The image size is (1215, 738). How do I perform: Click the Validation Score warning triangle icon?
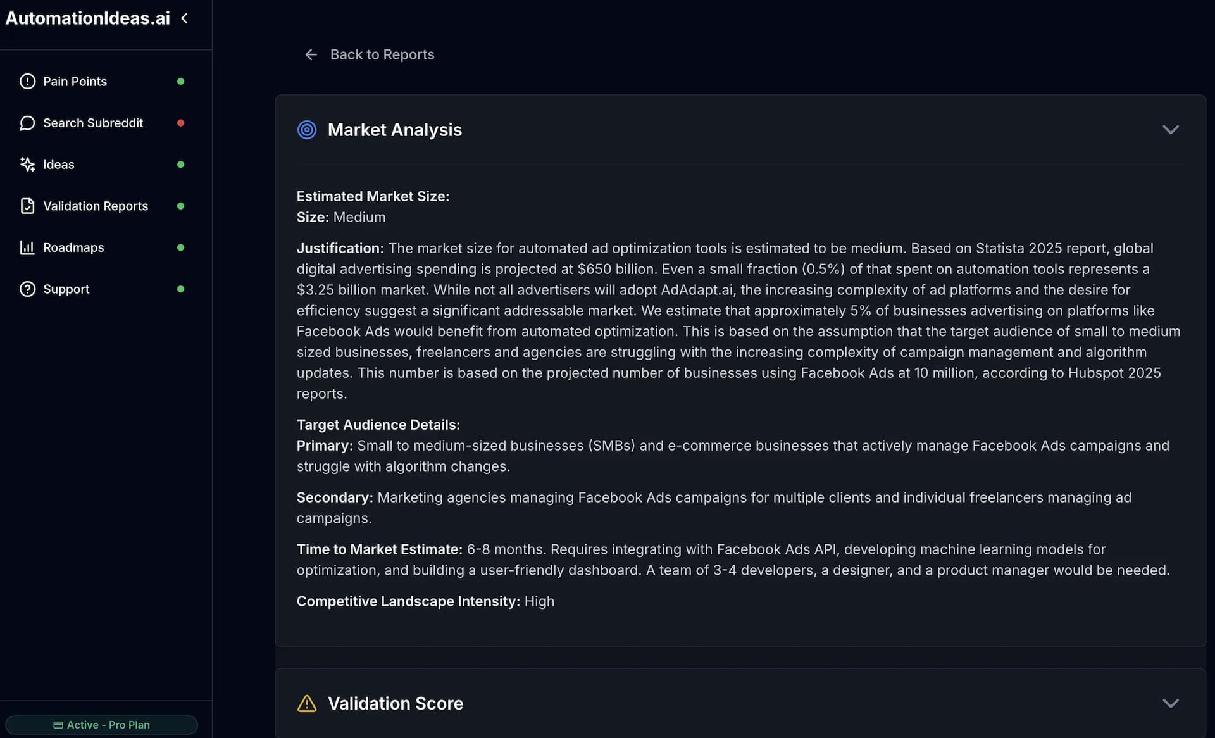307,703
